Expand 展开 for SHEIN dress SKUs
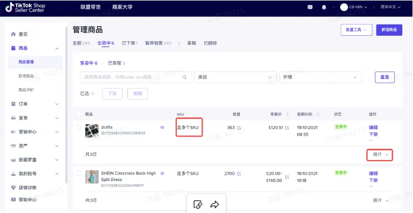This screenshot has width=413, height=213. click(x=380, y=200)
